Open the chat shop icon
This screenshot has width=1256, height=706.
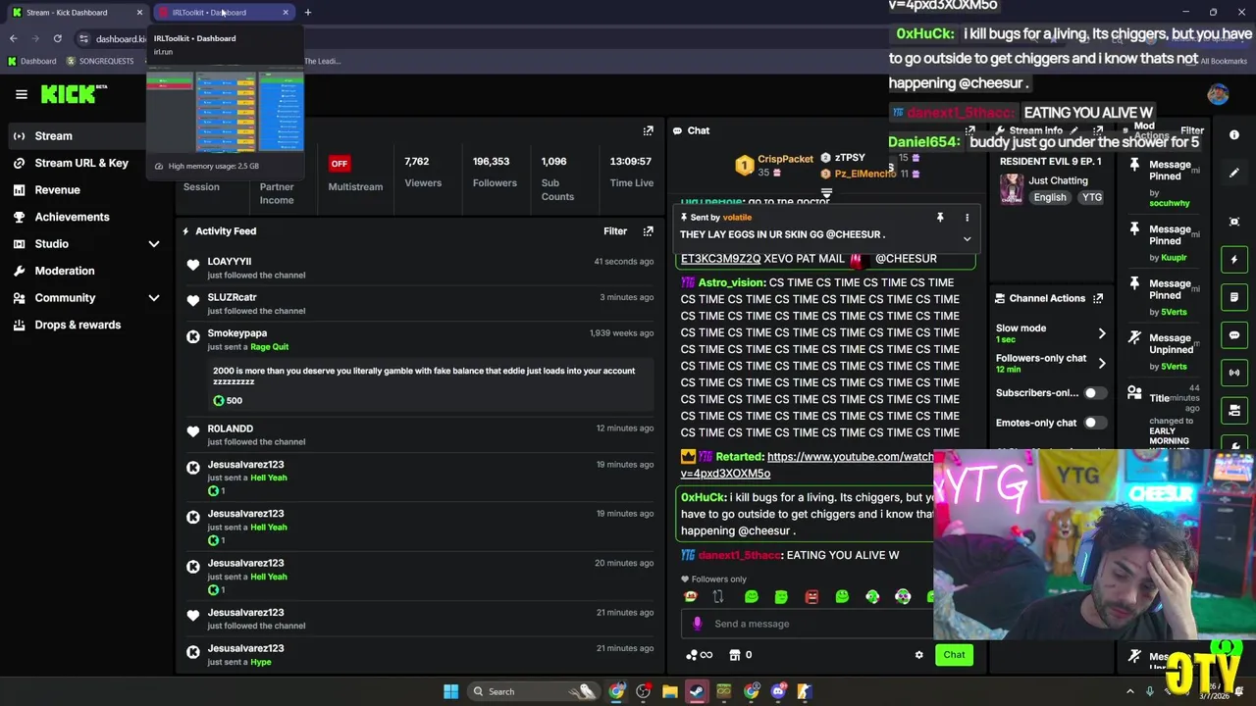point(734,655)
